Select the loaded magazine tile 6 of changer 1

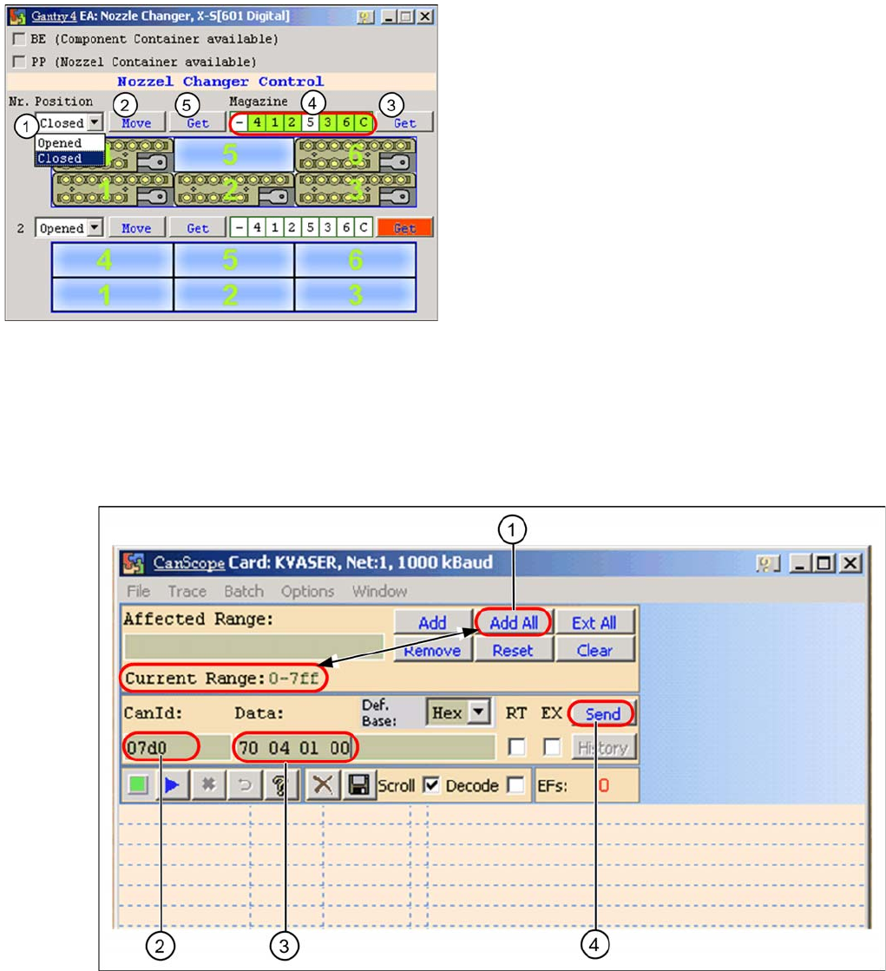pyautogui.click(x=356, y=154)
